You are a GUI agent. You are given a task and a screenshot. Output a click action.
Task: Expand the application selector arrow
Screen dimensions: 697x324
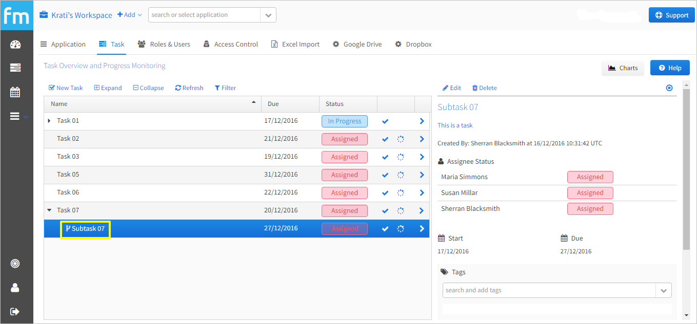point(268,15)
